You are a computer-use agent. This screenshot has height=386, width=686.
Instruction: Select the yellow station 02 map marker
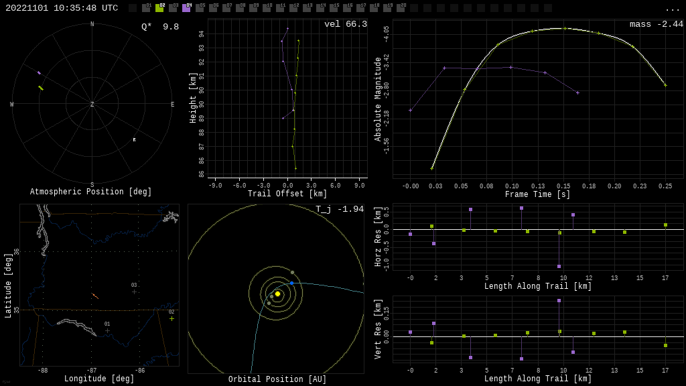(x=171, y=319)
